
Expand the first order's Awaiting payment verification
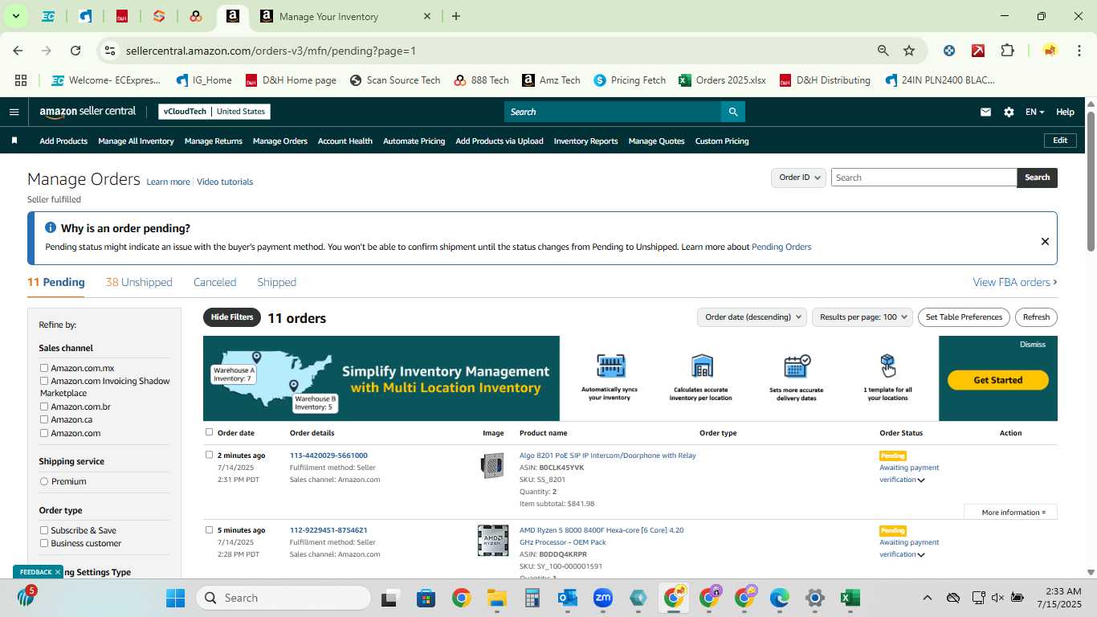tap(921, 480)
